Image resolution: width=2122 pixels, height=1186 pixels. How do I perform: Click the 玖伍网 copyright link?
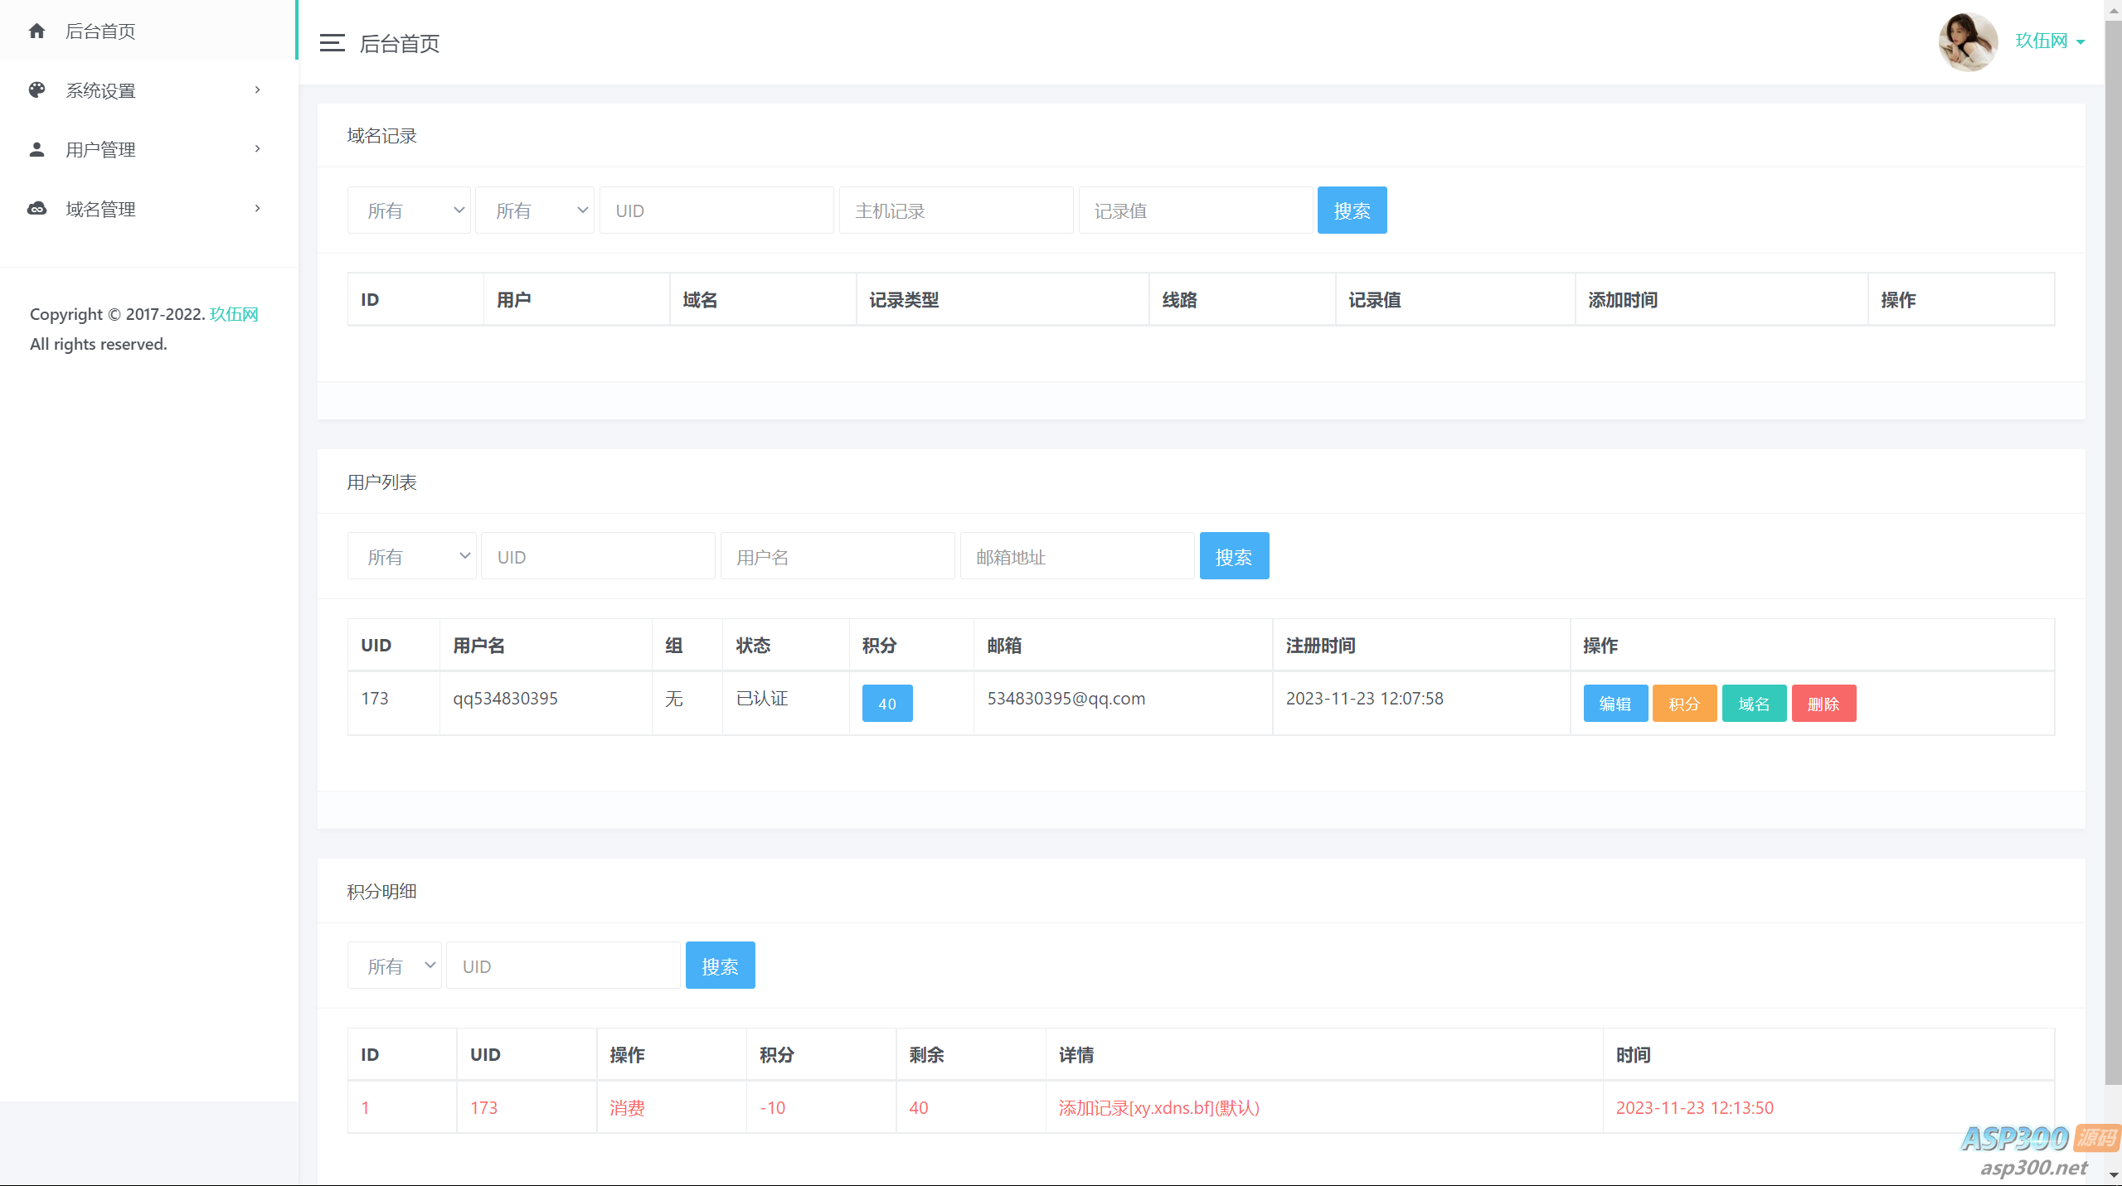pyautogui.click(x=234, y=314)
